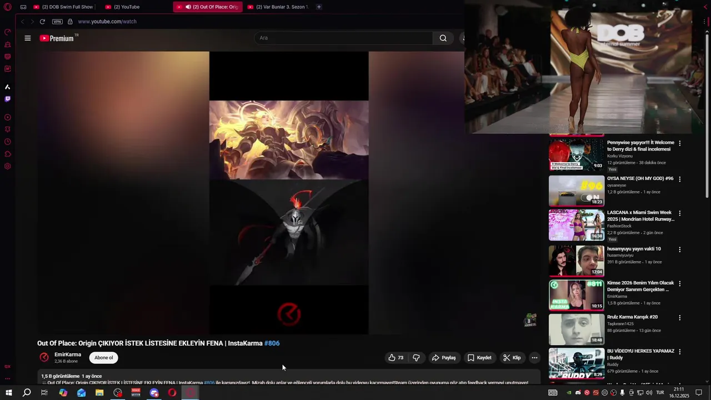Switch to DOB Swim Full Show tab
The height and width of the screenshot is (400, 711).
pyautogui.click(x=63, y=7)
